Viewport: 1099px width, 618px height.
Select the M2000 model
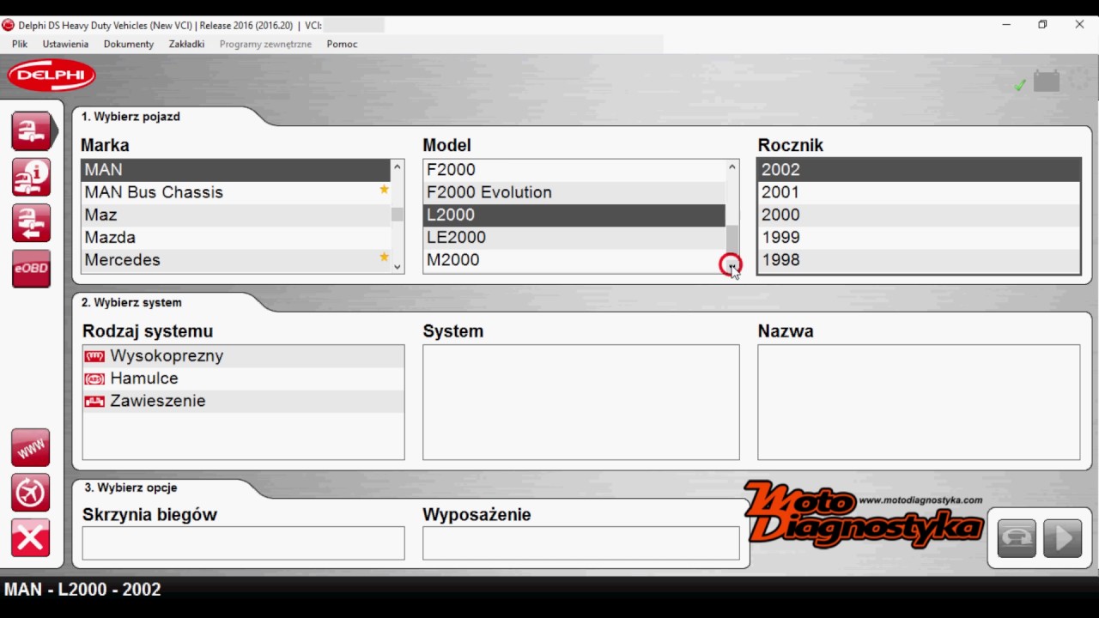tap(574, 259)
